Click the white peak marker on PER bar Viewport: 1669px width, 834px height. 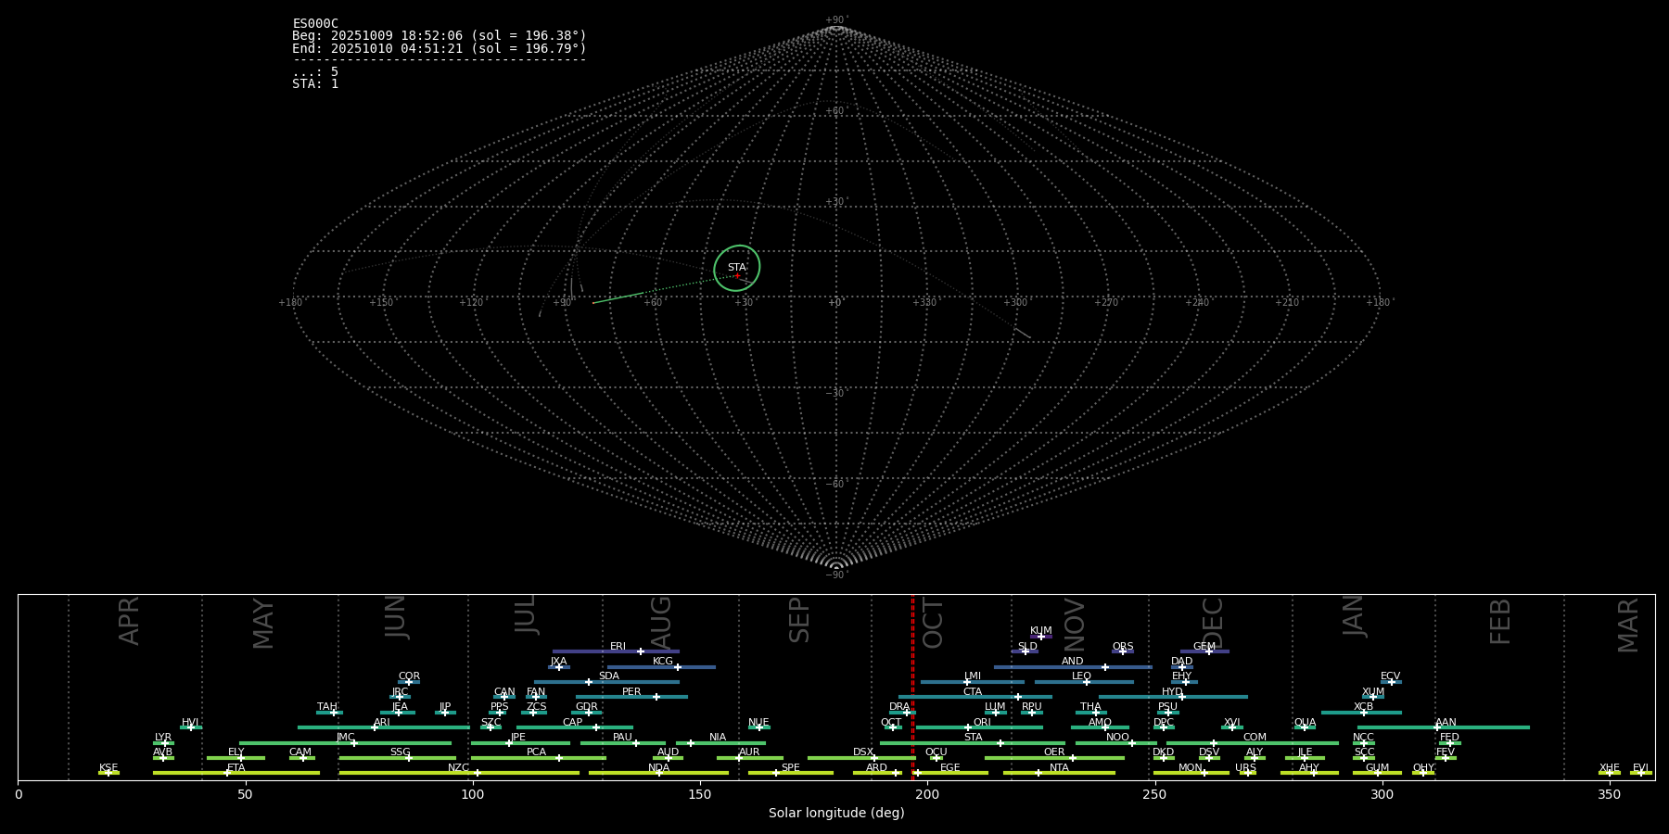656,697
